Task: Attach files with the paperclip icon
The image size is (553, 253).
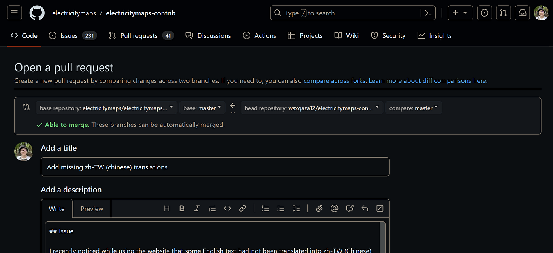Action: (319, 208)
